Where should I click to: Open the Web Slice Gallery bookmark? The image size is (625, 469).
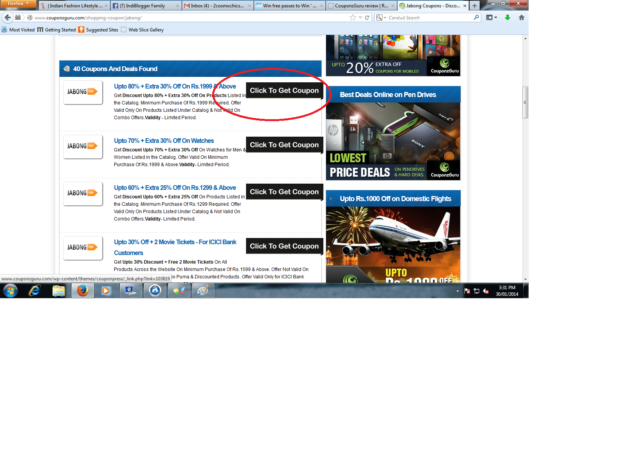click(x=142, y=30)
